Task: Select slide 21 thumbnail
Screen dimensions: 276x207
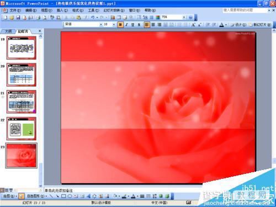Action: 22,102
